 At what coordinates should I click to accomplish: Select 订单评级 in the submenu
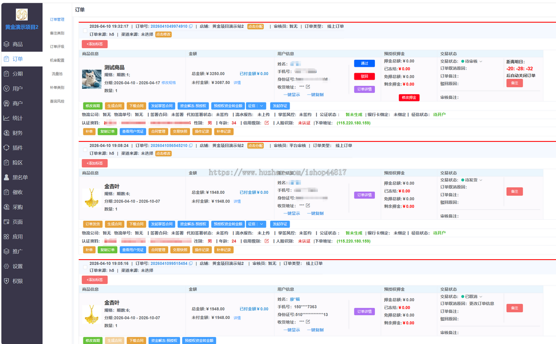click(x=57, y=46)
